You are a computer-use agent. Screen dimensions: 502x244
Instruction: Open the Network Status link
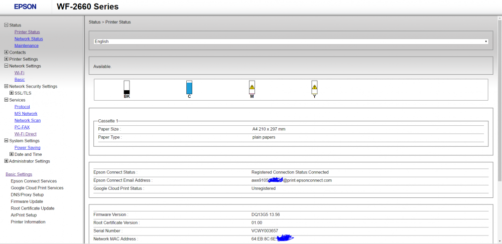(x=29, y=39)
